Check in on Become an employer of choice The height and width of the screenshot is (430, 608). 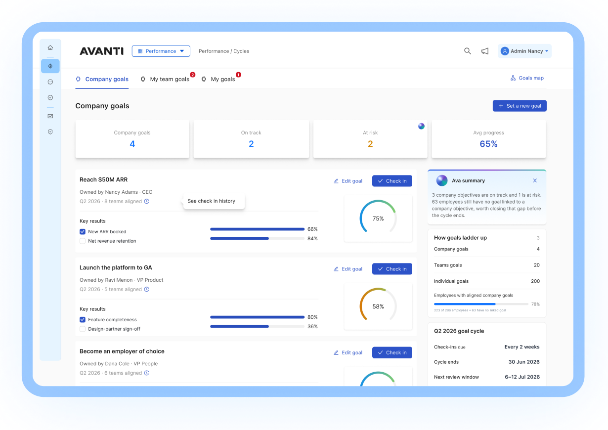pos(392,352)
